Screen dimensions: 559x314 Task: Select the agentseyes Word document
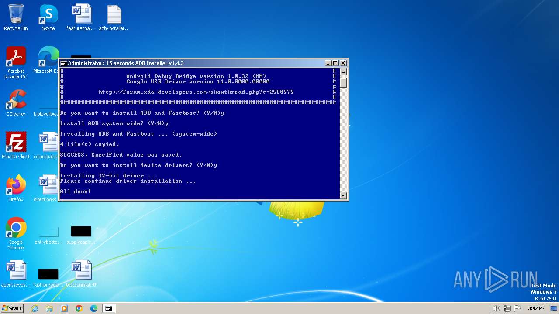coord(16,273)
